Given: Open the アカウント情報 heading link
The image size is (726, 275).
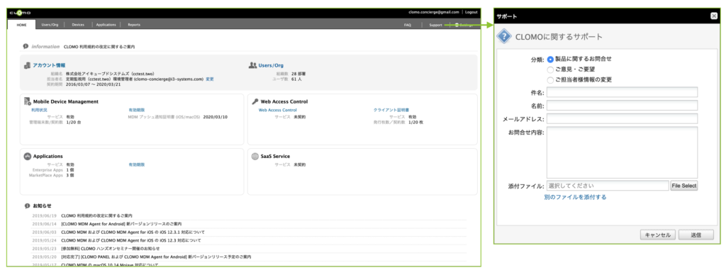Looking at the screenshot, I should click(x=49, y=66).
